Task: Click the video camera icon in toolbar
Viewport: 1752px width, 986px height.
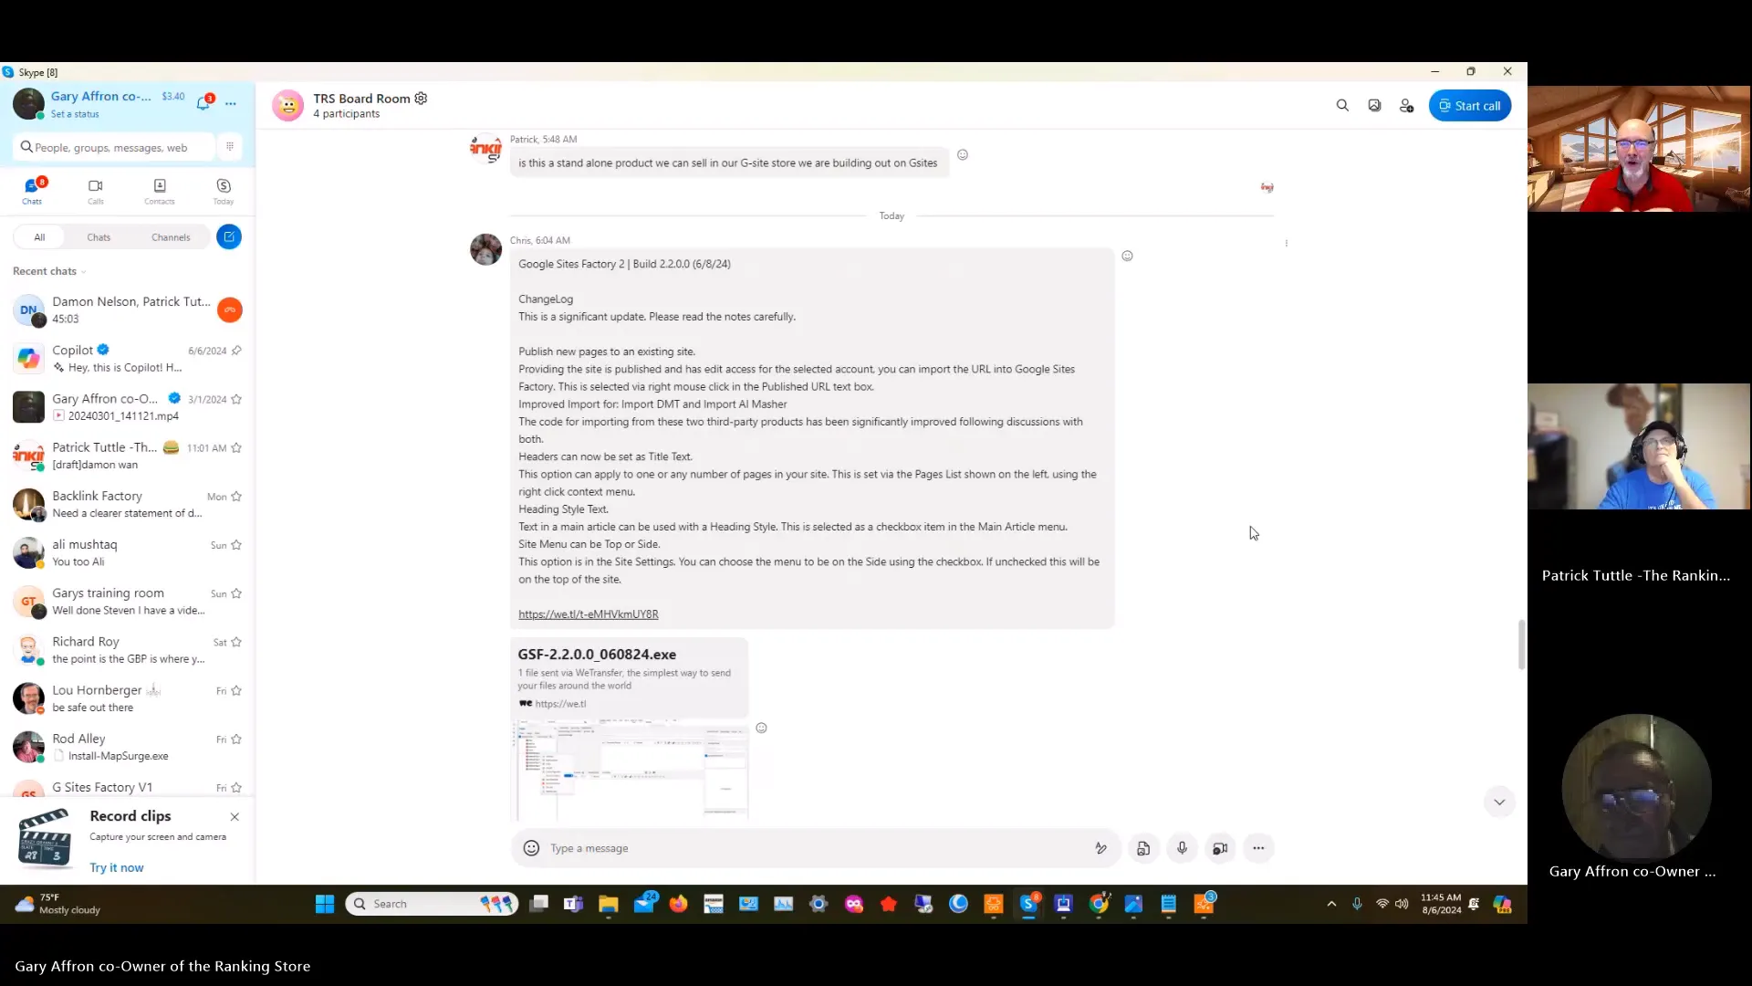Action: coord(1220,847)
